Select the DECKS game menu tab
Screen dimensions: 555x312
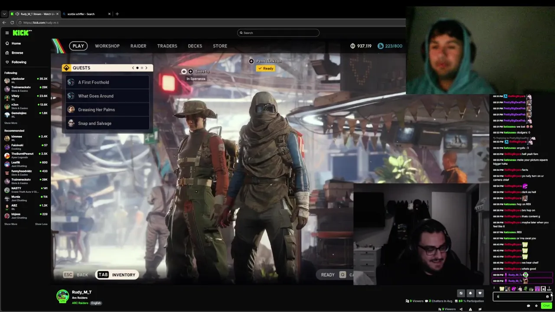(x=195, y=46)
